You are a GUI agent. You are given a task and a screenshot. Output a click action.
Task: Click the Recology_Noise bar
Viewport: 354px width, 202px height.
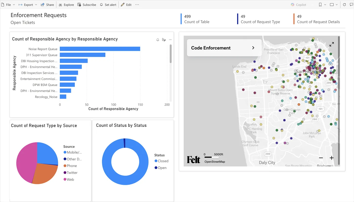tap(63, 97)
